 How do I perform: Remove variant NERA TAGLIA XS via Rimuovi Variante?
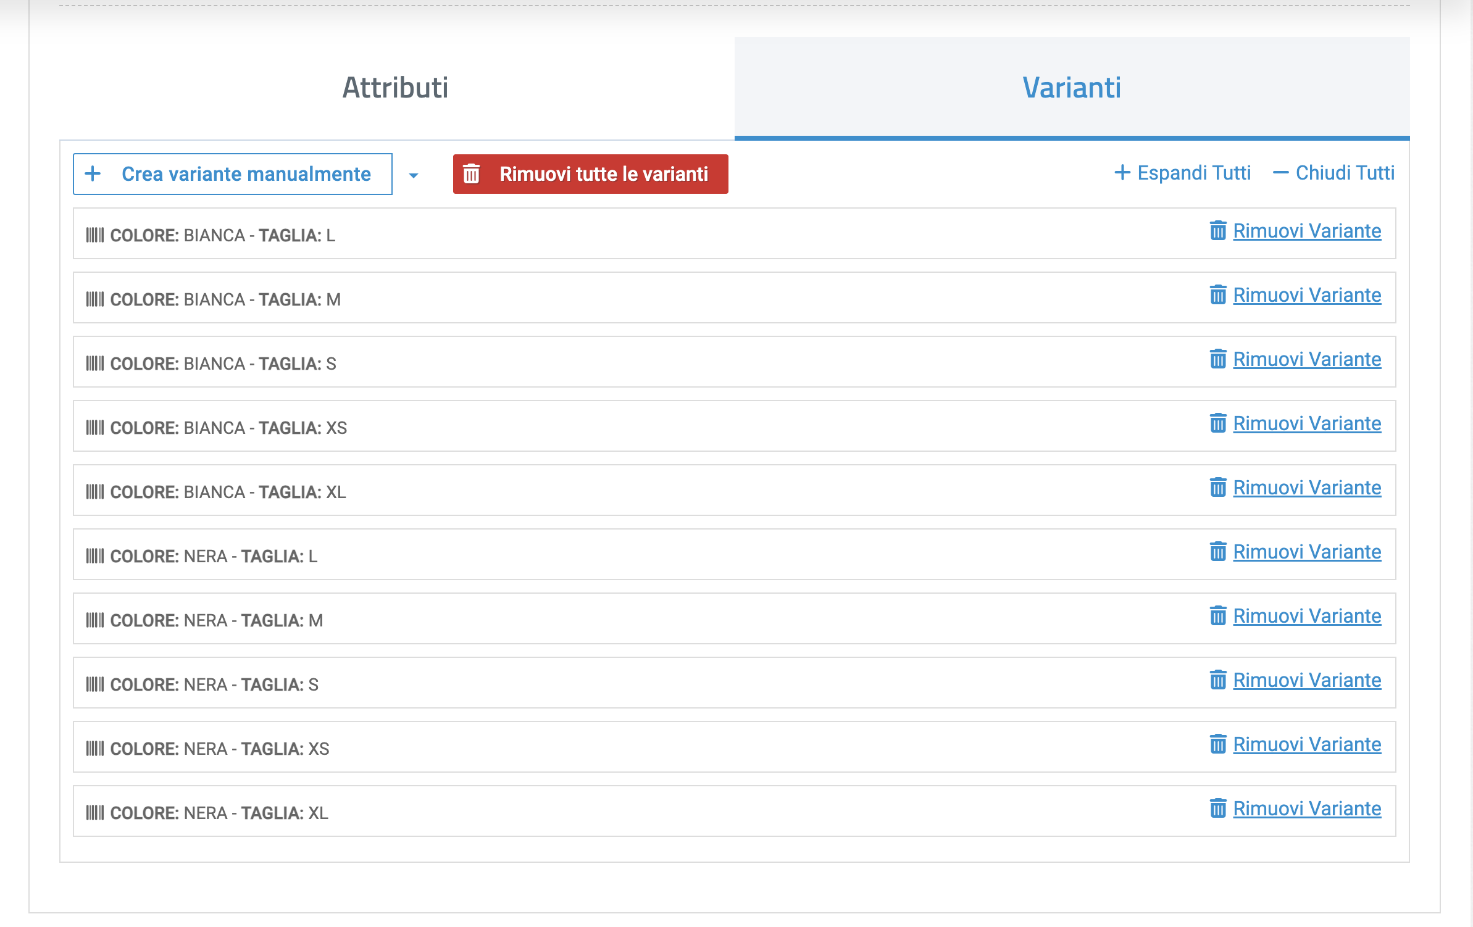tap(1307, 745)
